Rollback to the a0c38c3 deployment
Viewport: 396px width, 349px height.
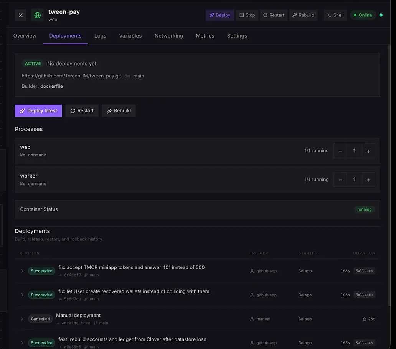coord(364,343)
